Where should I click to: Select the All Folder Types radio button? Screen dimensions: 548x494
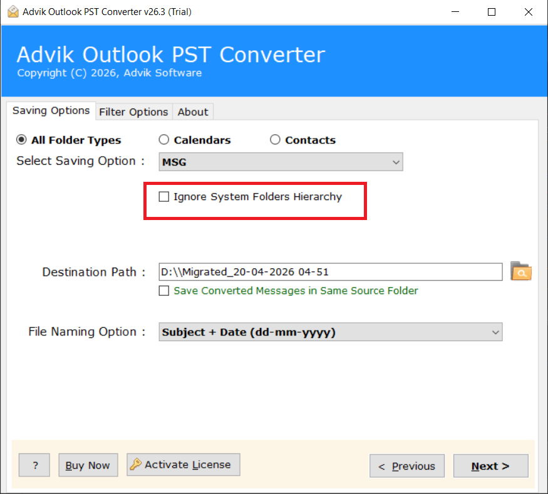[22, 140]
